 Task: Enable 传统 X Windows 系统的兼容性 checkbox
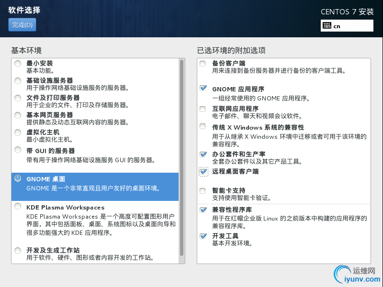point(203,126)
